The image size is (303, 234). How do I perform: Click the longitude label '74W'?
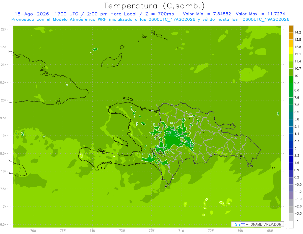coord(92,231)
